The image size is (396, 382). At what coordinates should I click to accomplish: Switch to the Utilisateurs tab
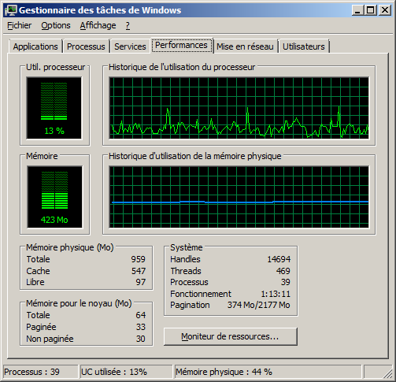point(304,46)
